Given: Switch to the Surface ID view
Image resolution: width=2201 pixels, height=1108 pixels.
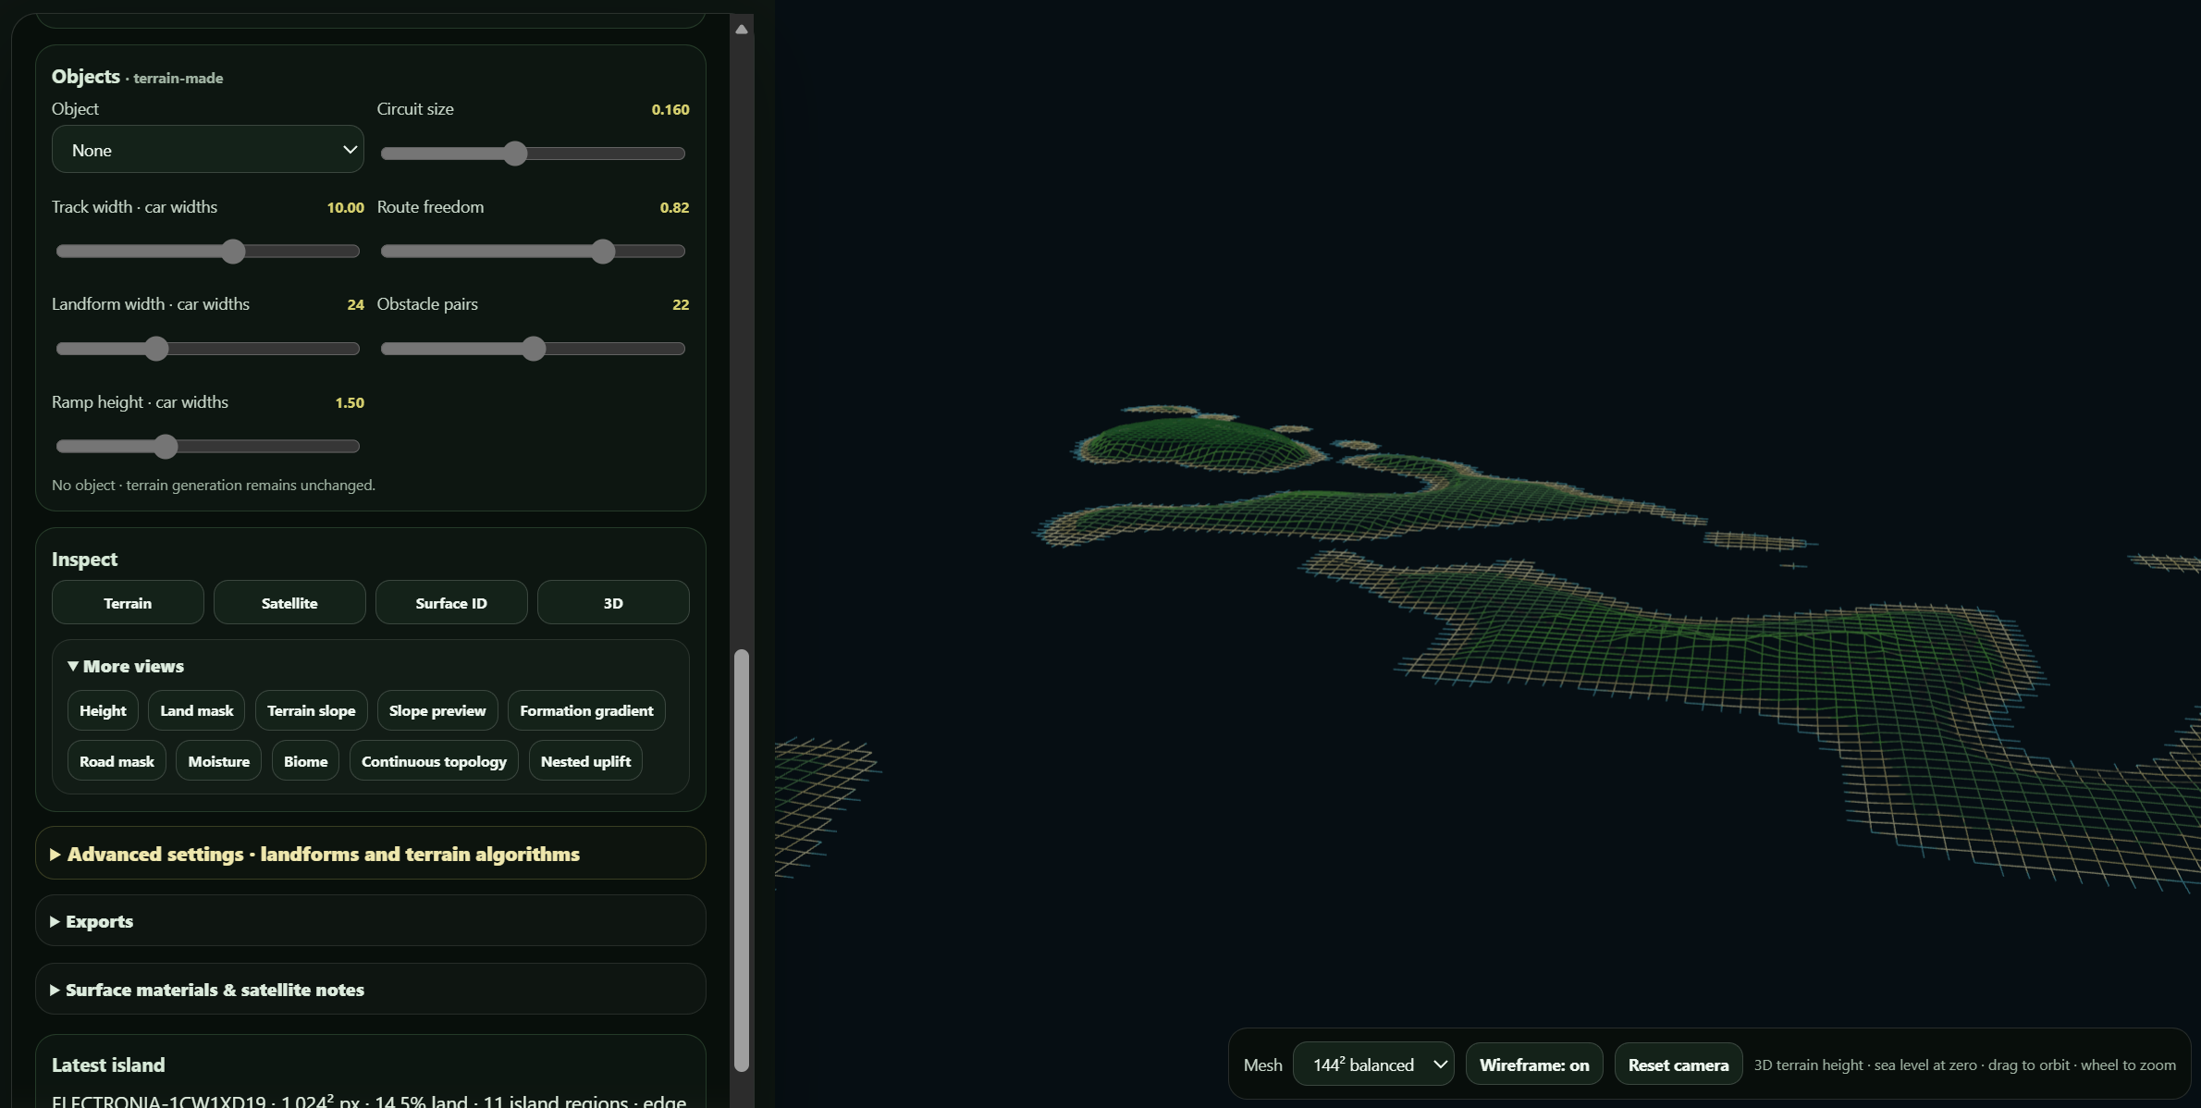Looking at the screenshot, I should [x=451, y=603].
